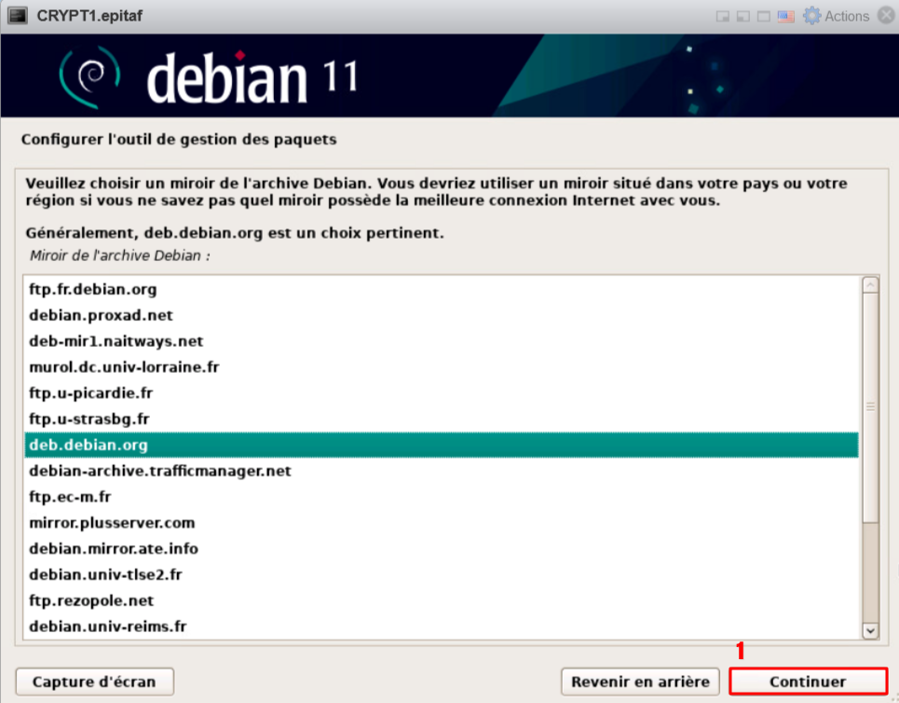Screen dimensions: 899x703
Task: Choose debian.proxad.net from the list
Action: click(x=101, y=315)
